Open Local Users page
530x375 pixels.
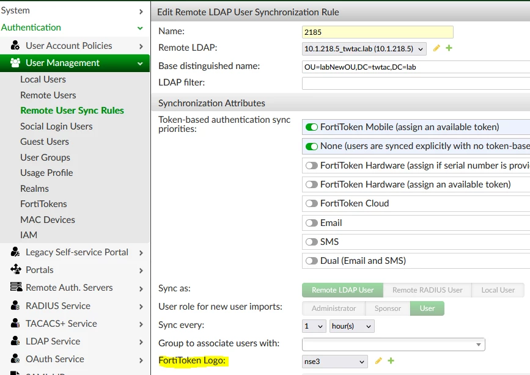(x=43, y=79)
